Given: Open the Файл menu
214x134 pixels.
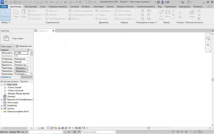Looking at the screenshot, I should pyautogui.click(x=4, y=6).
